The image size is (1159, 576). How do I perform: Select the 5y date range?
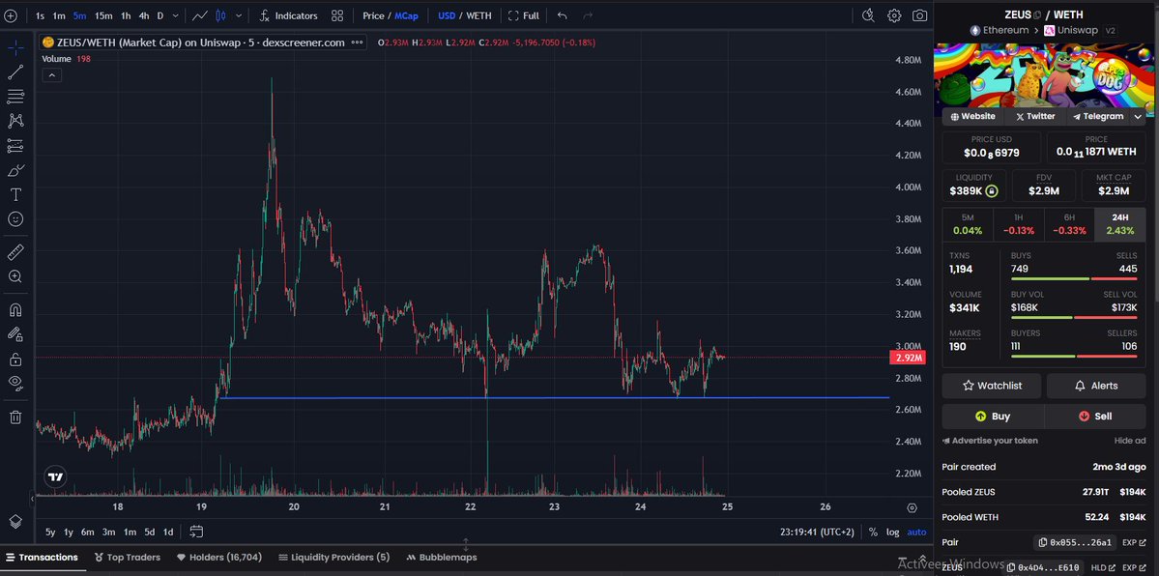pyautogui.click(x=50, y=532)
